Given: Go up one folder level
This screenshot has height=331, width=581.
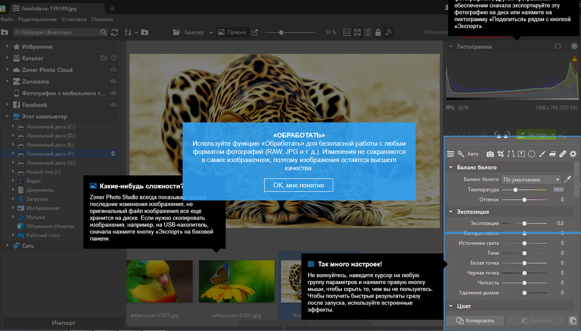Looking at the screenshot, I should coord(5,33).
